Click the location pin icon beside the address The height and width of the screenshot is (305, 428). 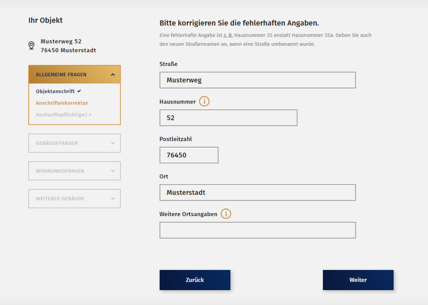(x=32, y=46)
